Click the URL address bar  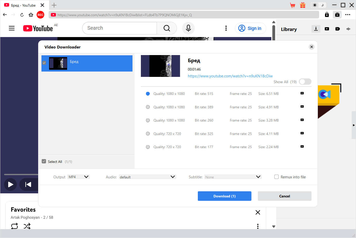tap(184, 15)
